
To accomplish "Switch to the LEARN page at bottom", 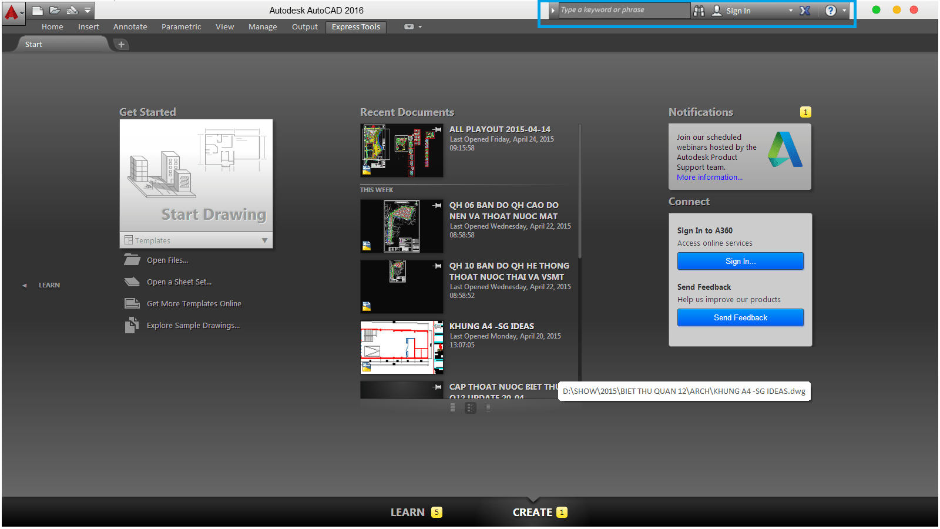I will [416, 513].
